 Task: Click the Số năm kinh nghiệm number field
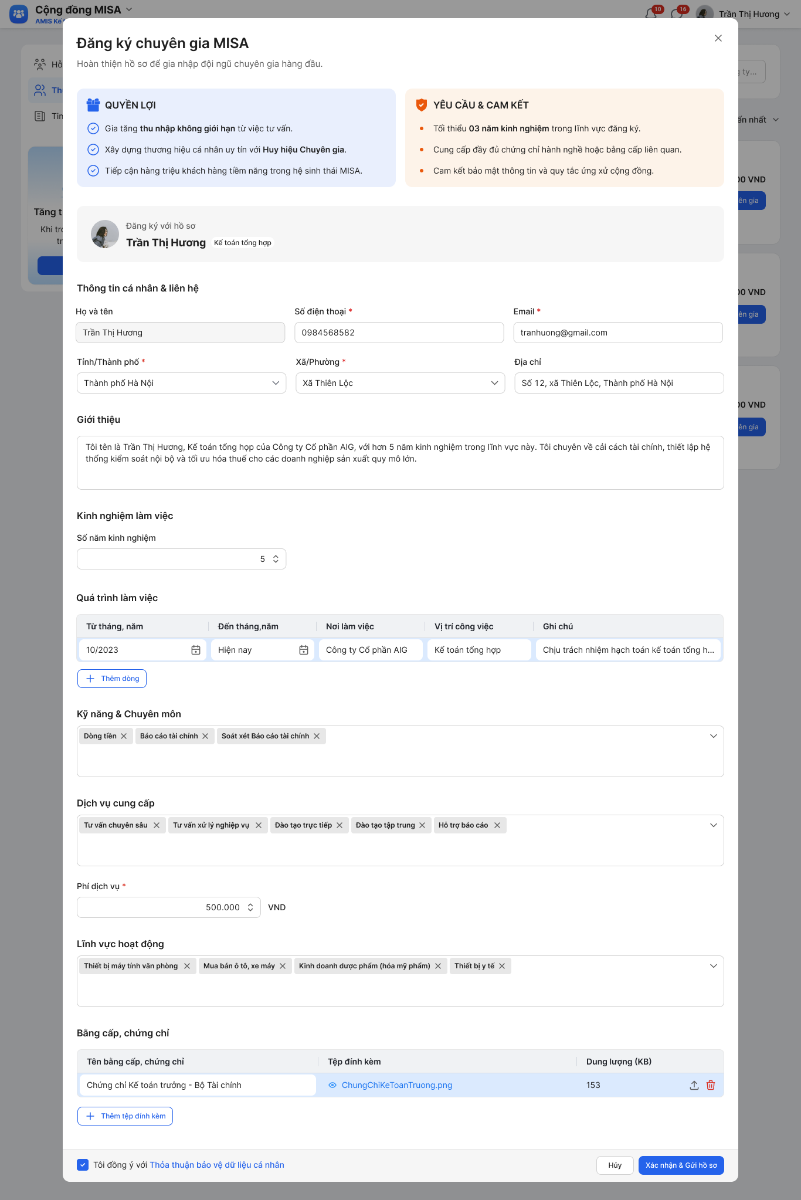[x=181, y=559]
